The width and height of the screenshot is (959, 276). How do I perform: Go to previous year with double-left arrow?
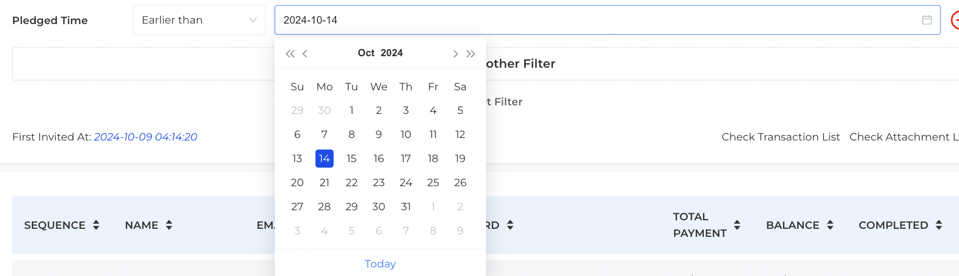[290, 54]
